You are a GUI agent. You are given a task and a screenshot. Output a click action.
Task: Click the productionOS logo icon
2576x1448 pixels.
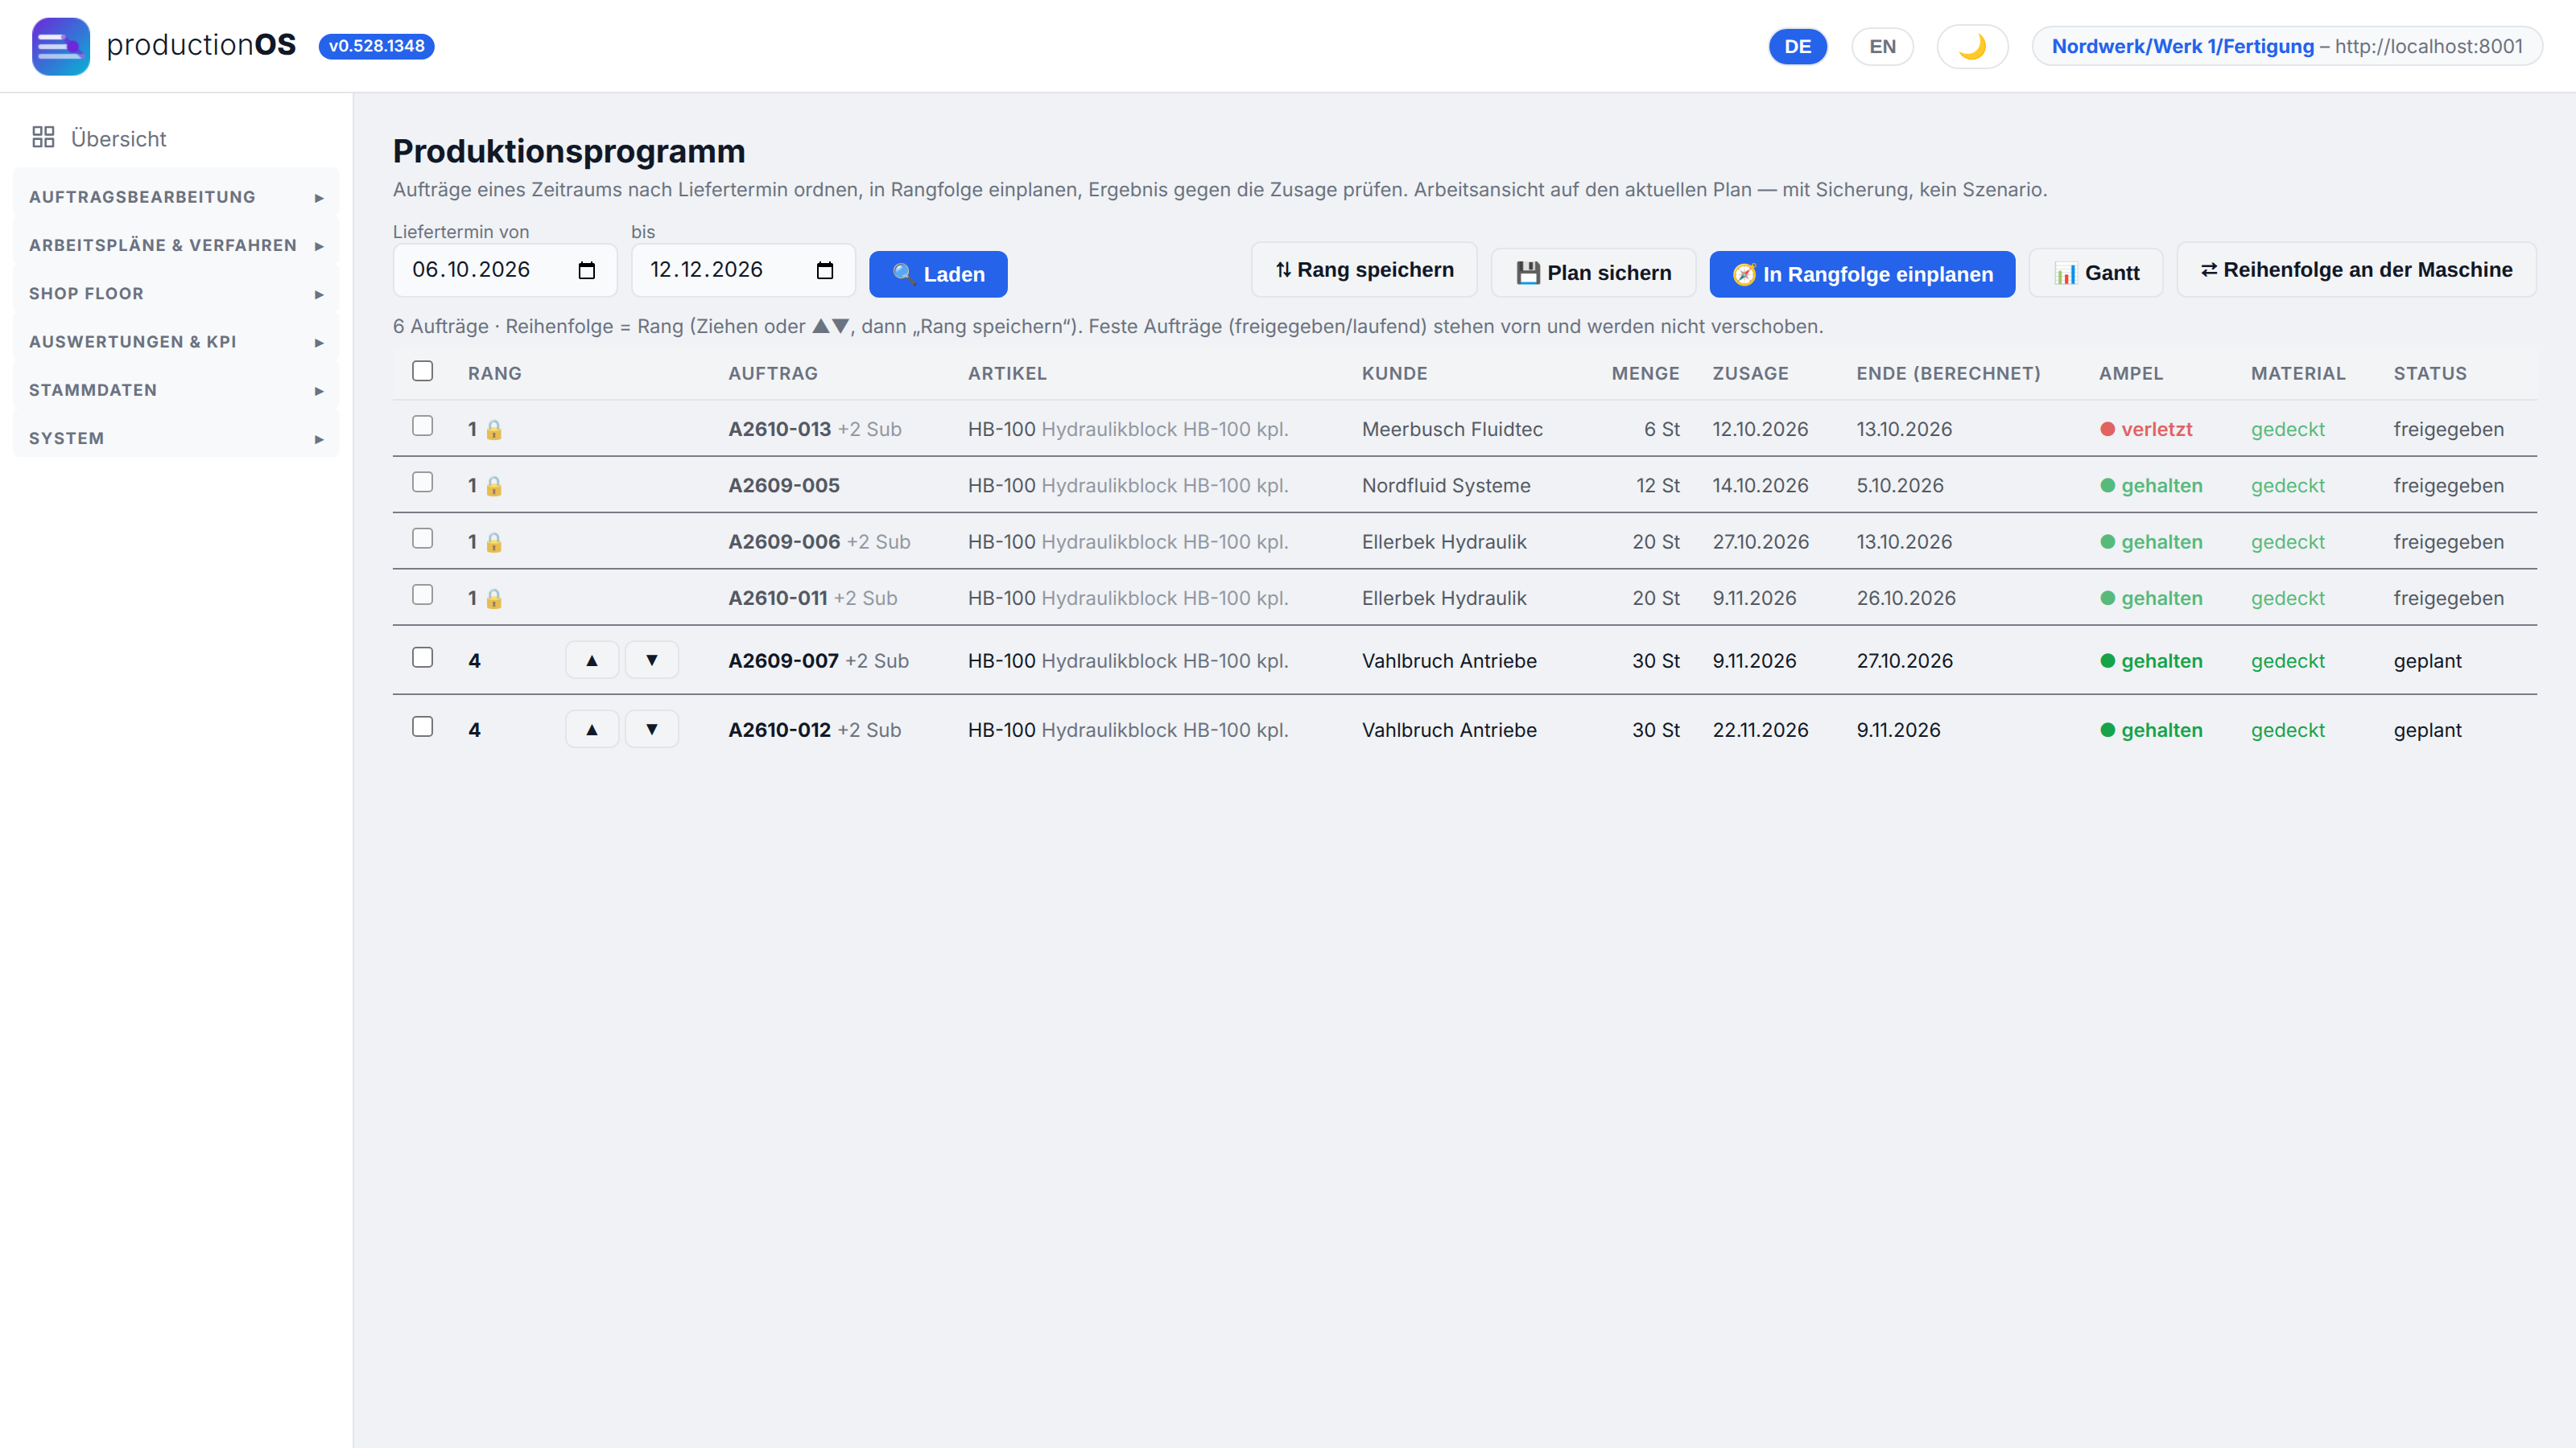[60, 46]
